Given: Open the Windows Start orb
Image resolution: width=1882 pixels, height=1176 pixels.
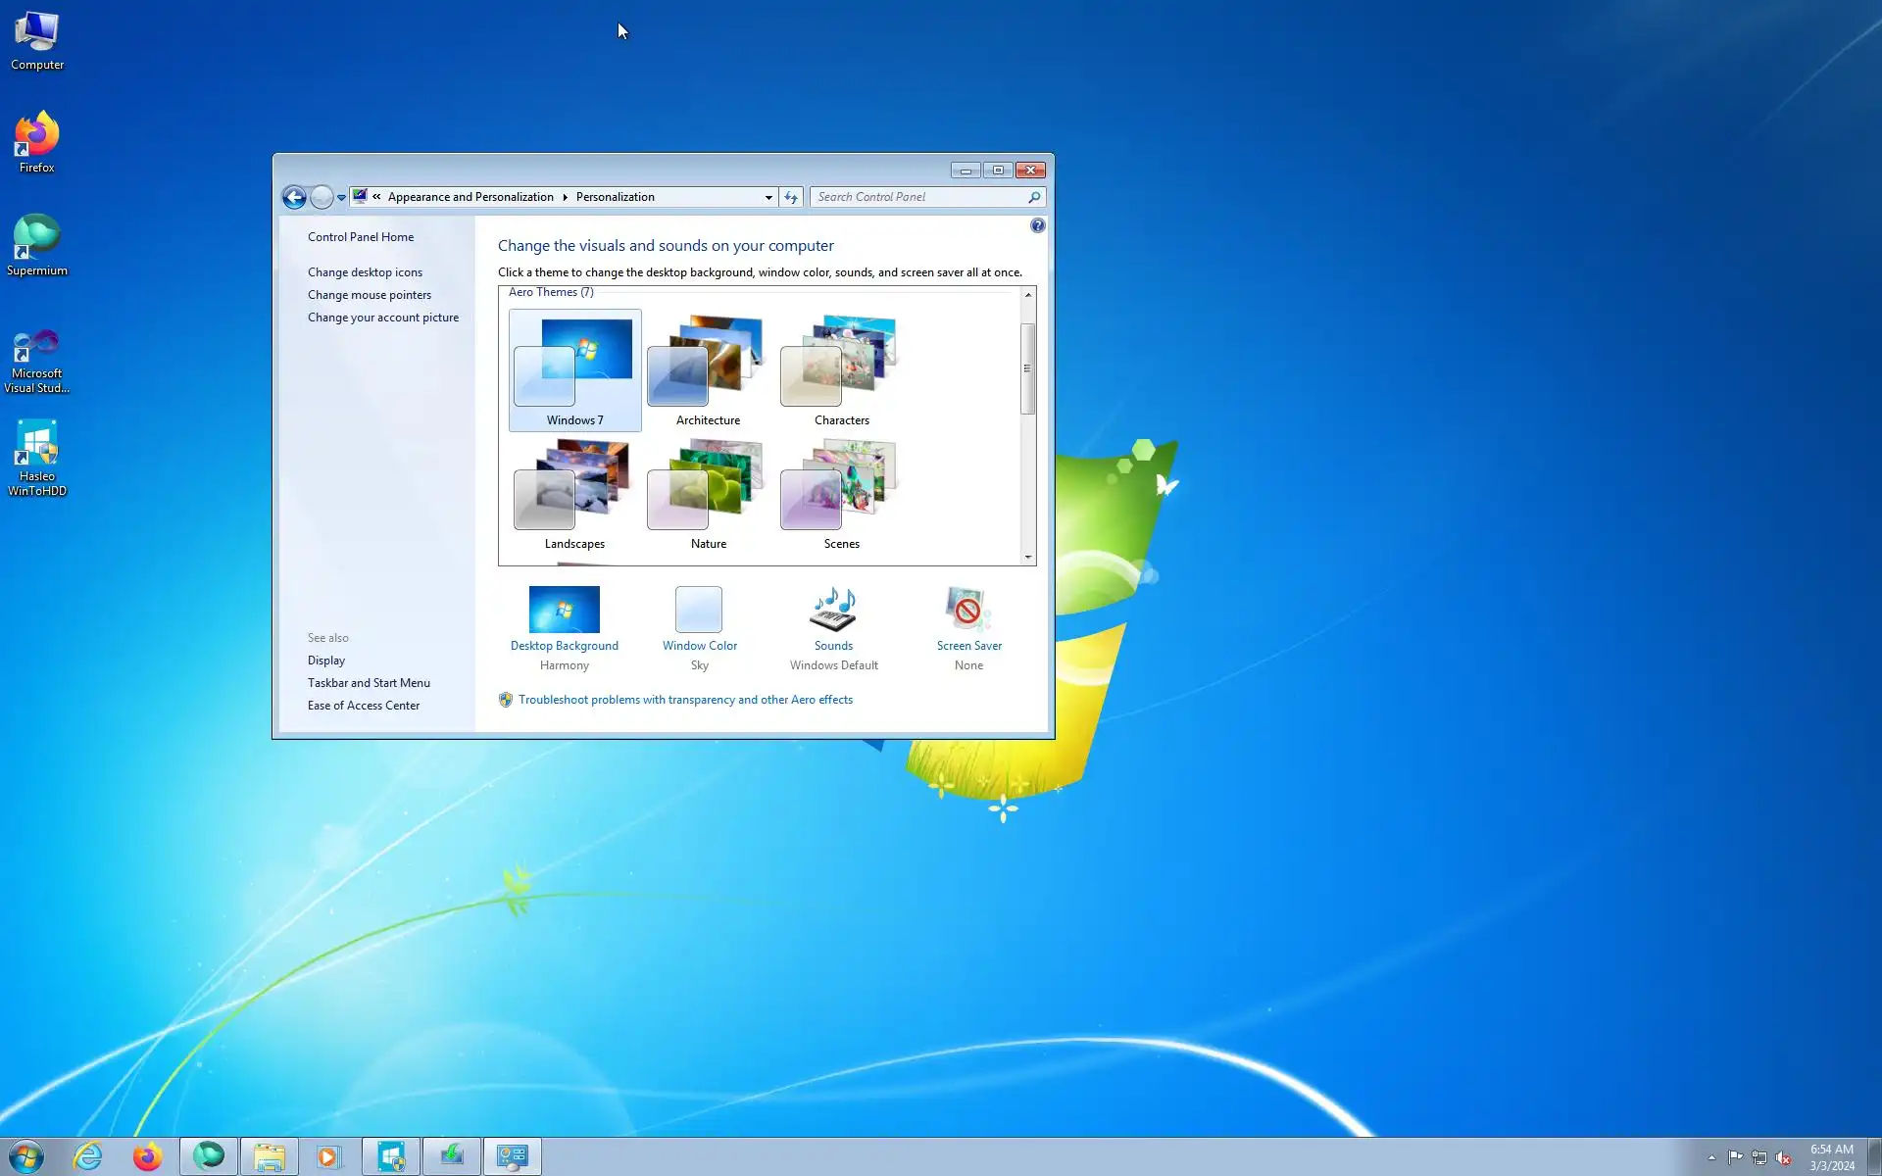Looking at the screenshot, I should tap(26, 1156).
